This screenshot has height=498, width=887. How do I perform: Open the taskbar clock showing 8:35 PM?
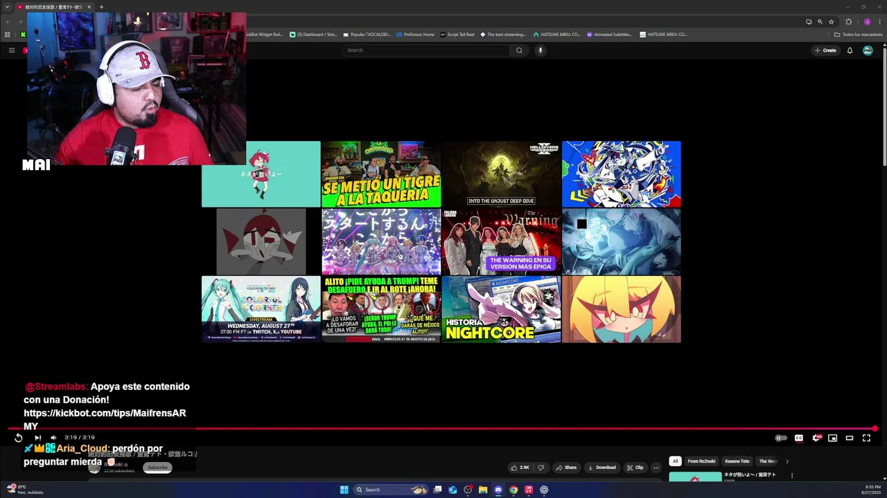click(872, 490)
